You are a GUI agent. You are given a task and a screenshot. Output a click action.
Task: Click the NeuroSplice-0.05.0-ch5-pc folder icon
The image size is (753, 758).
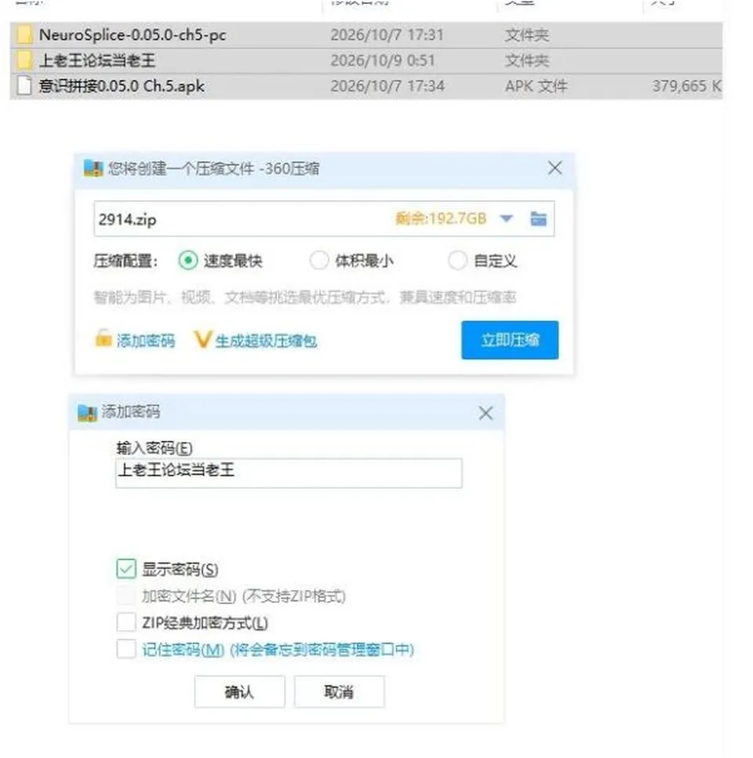point(24,35)
